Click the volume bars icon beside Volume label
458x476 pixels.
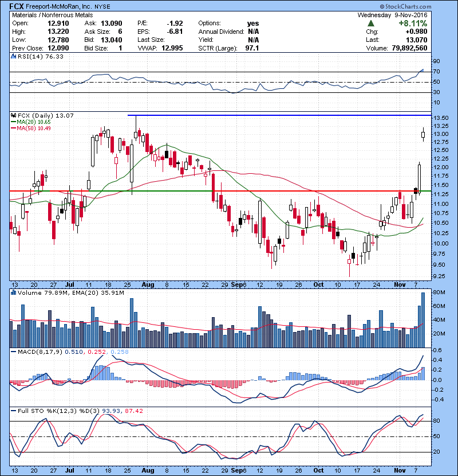tap(13, 292)
